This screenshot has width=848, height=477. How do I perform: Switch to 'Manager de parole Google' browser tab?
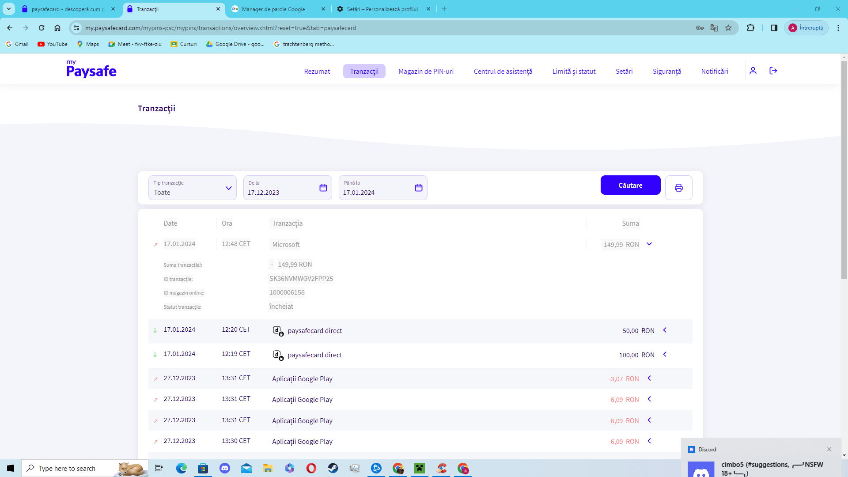click(x=273, y=9)
